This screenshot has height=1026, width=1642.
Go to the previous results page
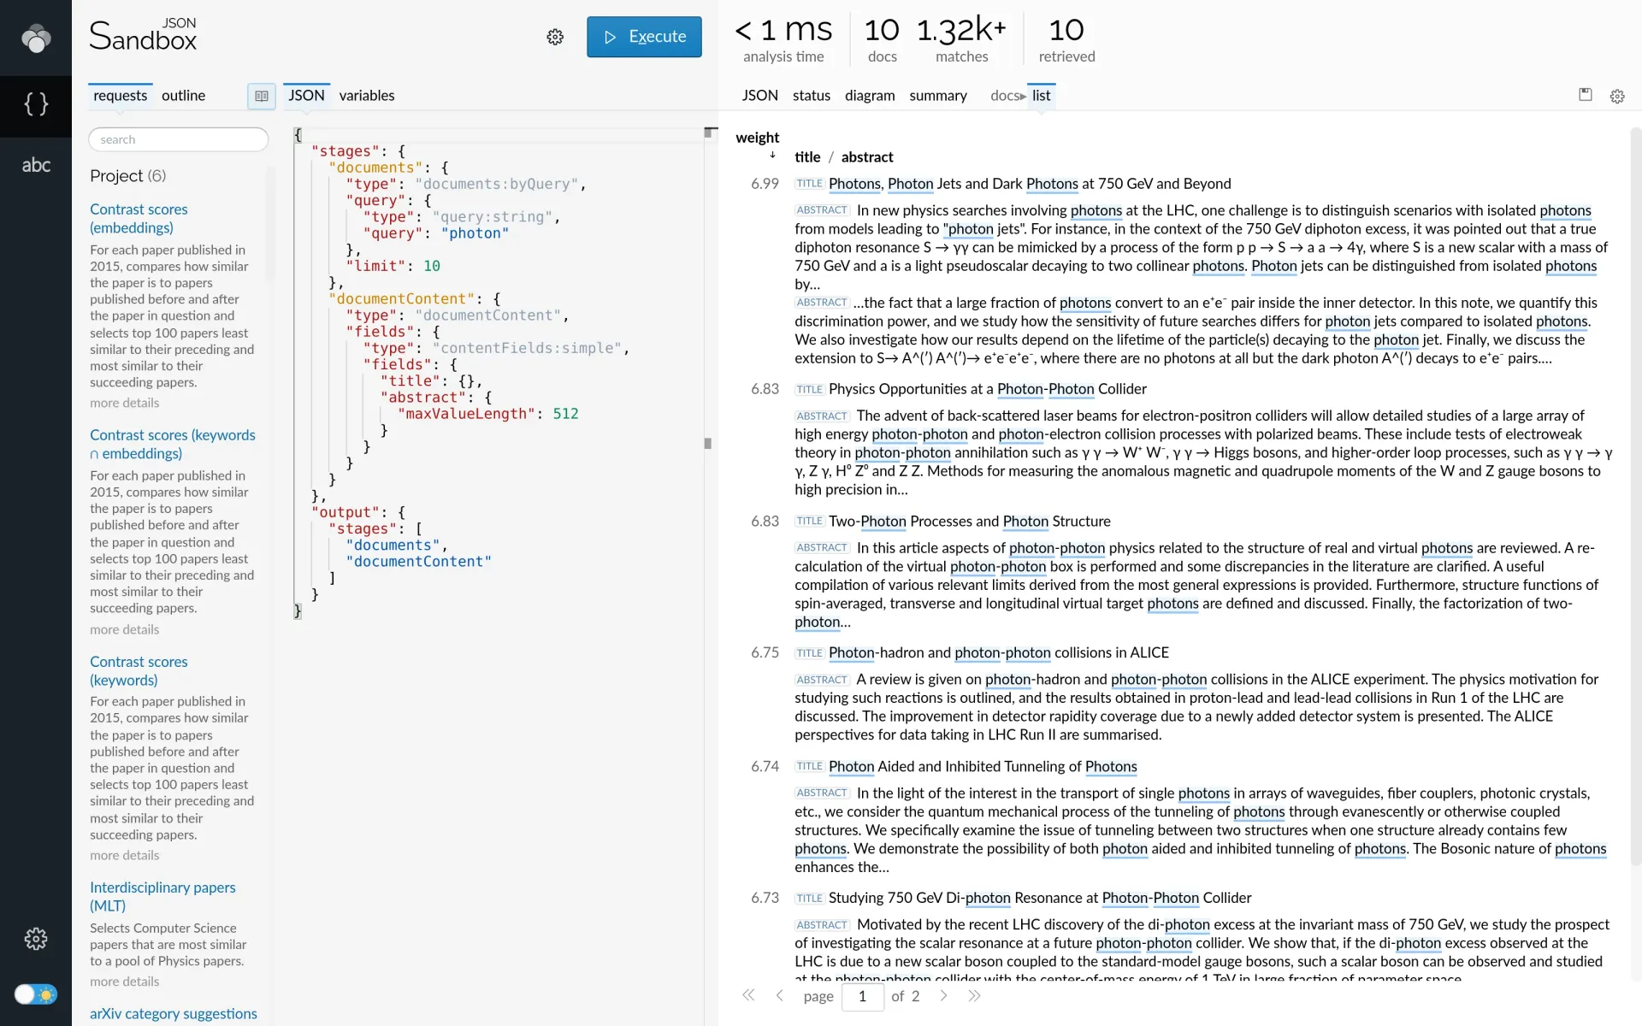click(779, 995)
